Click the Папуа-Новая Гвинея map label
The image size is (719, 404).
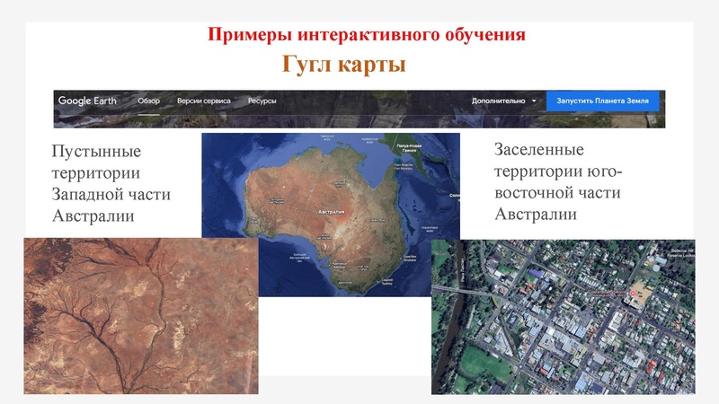(x=410, y=148)
